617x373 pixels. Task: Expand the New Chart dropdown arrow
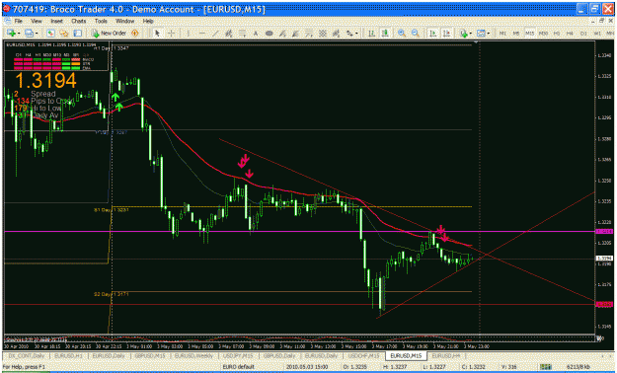18,34
